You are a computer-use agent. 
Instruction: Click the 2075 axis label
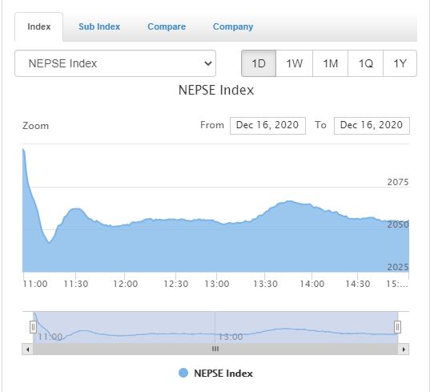pos(398,182)
